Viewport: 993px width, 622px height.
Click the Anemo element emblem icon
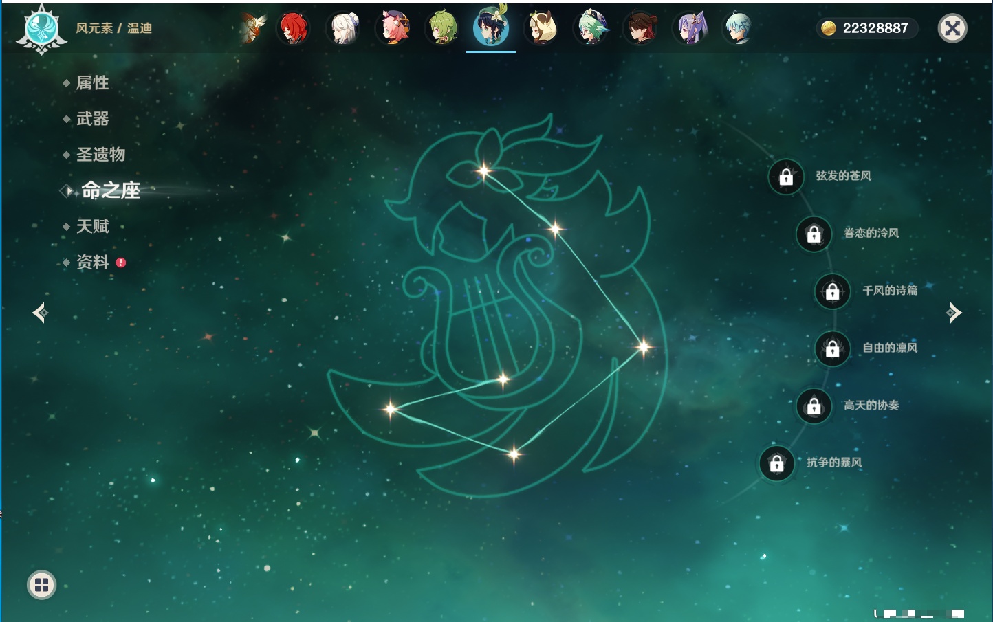[x=42, y=29]
